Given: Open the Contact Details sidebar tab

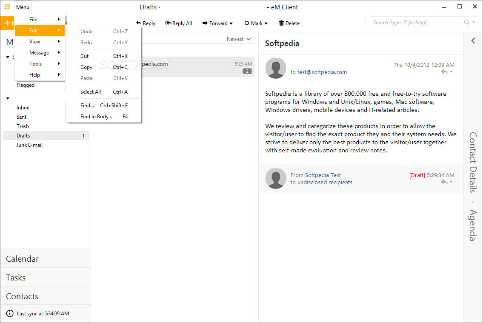Looking at the screenshot, I should [x=473, y=163].
